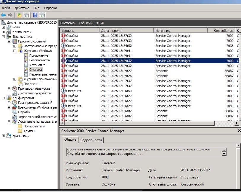Click the Back arrow toolbar icon
241x192 pixels.
pos(3,15)
